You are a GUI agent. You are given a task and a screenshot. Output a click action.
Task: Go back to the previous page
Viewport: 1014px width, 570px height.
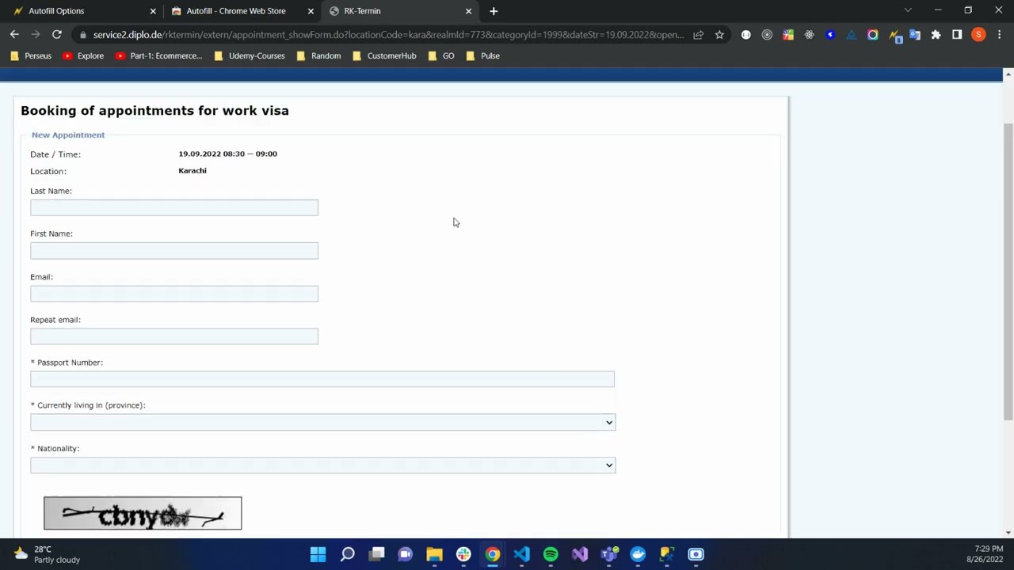[14, 35]
